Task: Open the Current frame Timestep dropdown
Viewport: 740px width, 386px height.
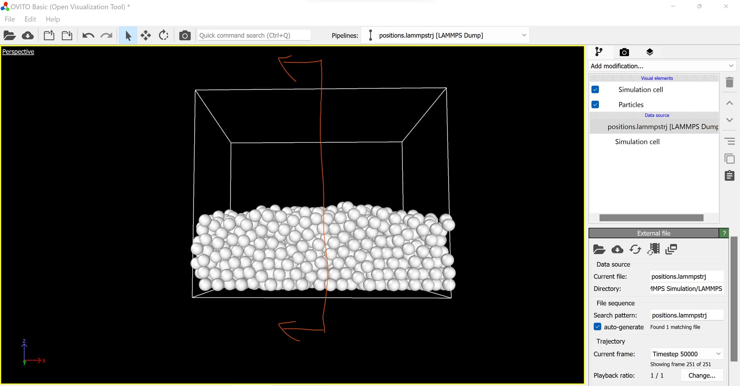Action: pyautogui.click(x=686, y=354)
